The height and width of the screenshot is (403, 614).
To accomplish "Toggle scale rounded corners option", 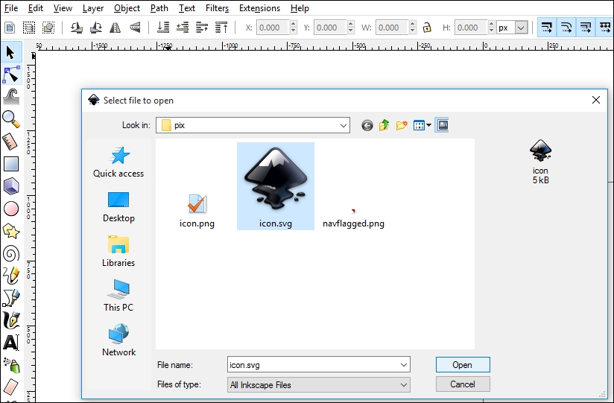I will coord(566,28).
